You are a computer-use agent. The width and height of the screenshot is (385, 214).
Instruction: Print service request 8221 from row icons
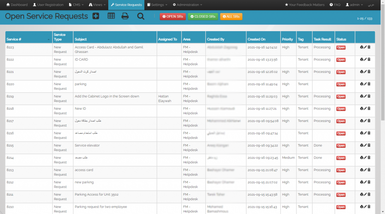[361, 72]
